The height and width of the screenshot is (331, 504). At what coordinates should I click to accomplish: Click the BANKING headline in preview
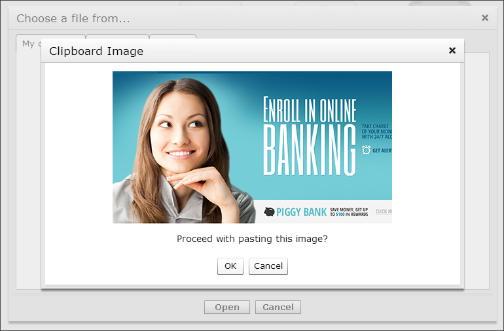310,150
